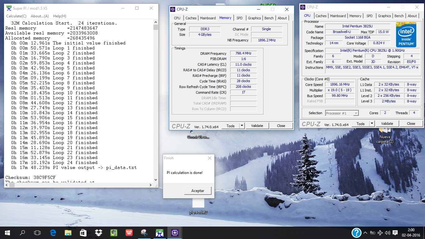Screen dimensions: 425x239
Task: Open the About tab in CPU window
Action: [412, 16]
